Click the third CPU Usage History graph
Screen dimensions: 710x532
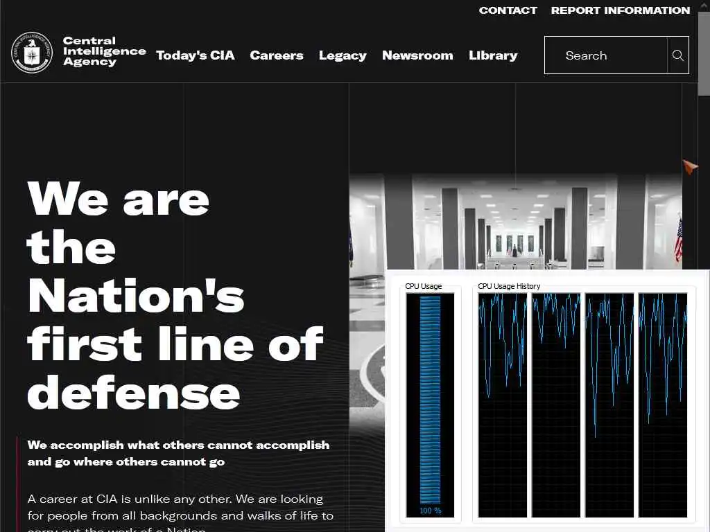click(609, 405)
